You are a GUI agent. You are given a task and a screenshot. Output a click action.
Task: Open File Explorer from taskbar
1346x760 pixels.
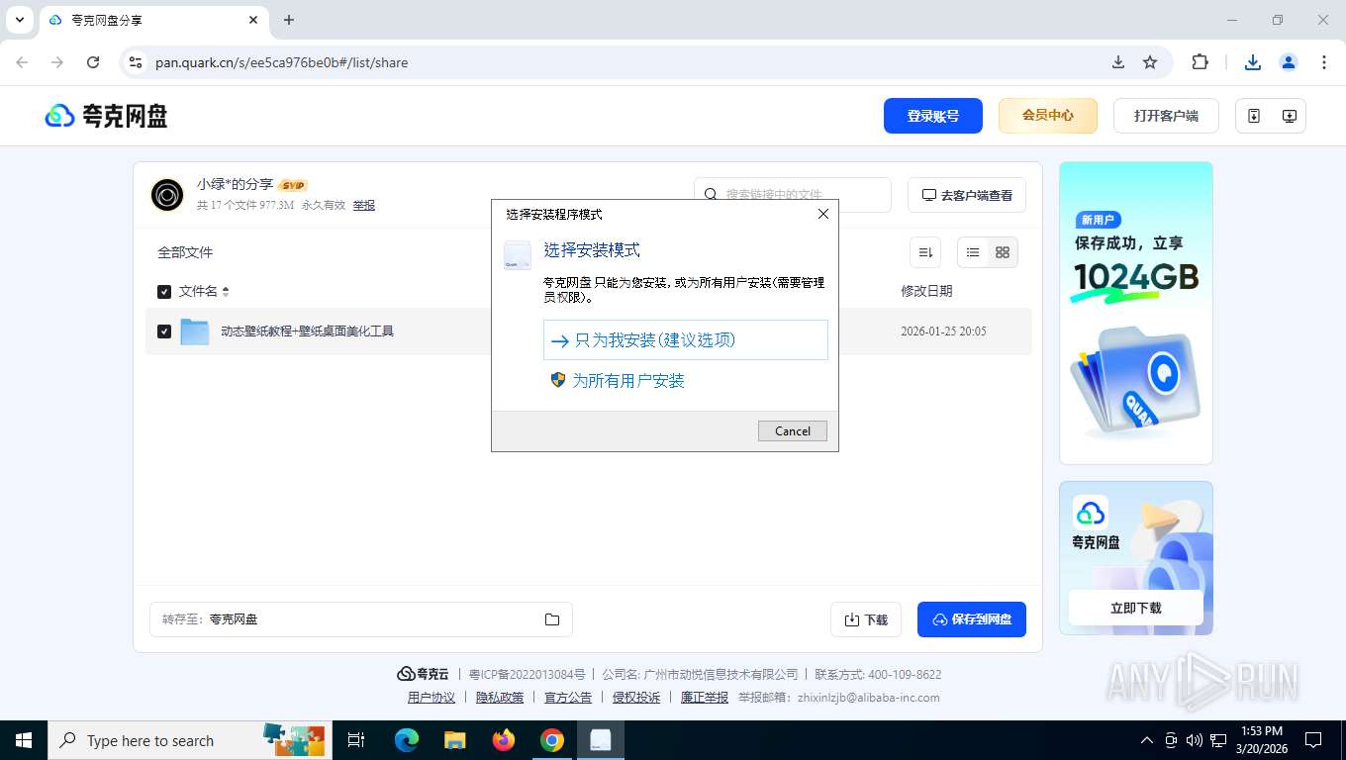click(454, 740)
